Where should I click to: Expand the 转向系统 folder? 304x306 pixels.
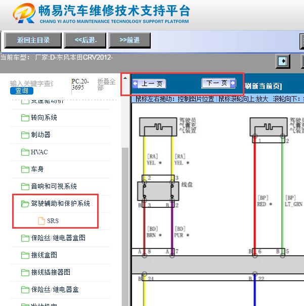coord(44,118)
